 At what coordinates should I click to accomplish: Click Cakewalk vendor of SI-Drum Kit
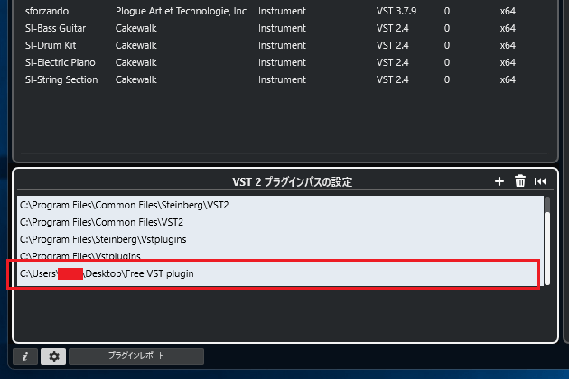(136, 45)
